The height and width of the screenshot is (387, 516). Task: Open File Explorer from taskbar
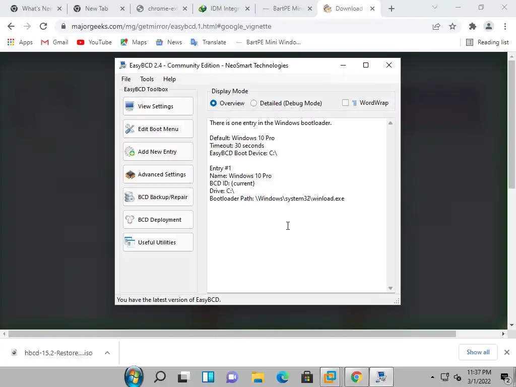(258, 376)
